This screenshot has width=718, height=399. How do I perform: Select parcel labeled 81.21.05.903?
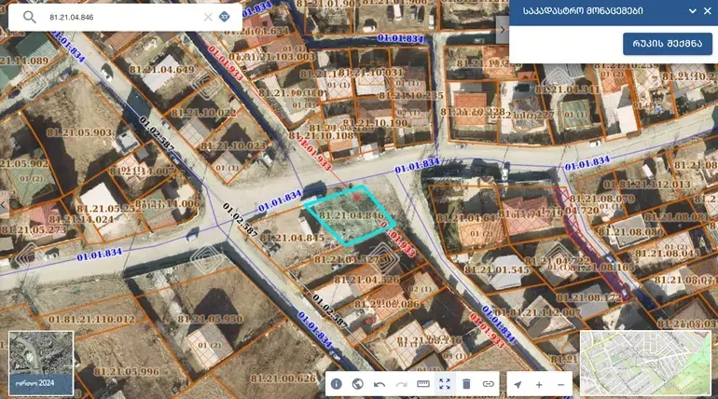pyautogui.click(x=79, y=132)
